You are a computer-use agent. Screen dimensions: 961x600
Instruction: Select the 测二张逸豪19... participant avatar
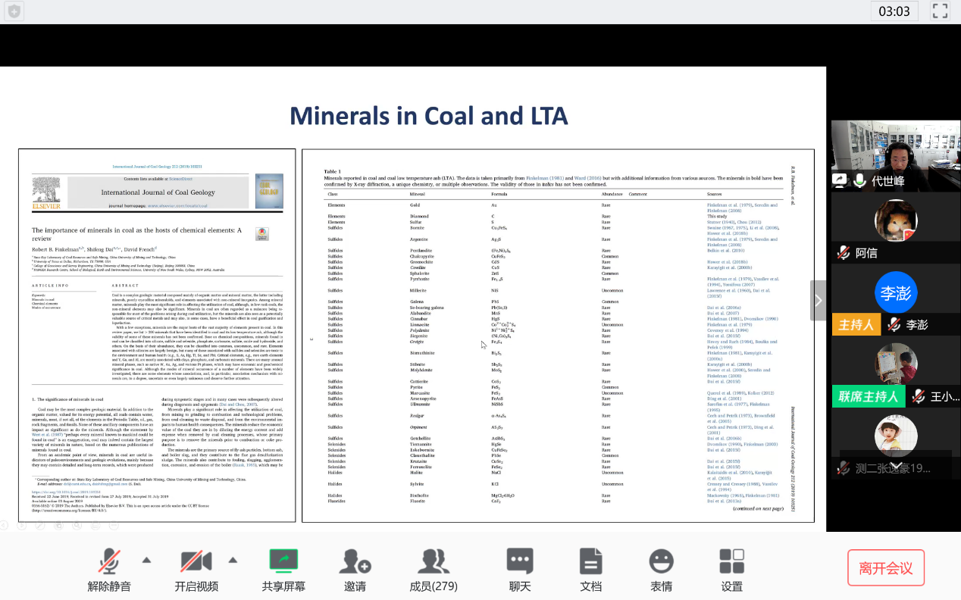tap(896, 437)
